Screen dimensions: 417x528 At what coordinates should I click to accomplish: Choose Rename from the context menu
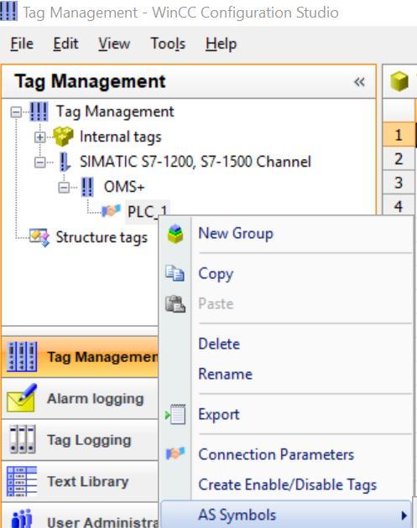coord(225,374)
